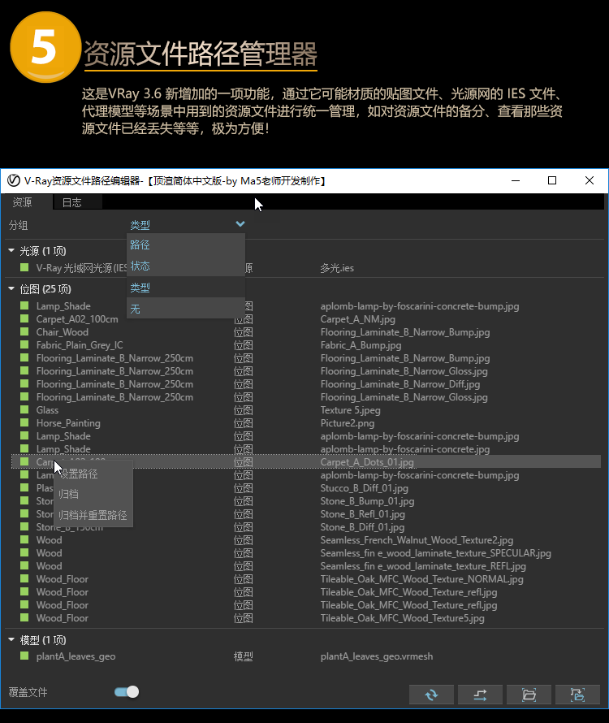This screenshot has width=609, height=723.
Task: Click the 分组 label
Action: click(19, 225)
